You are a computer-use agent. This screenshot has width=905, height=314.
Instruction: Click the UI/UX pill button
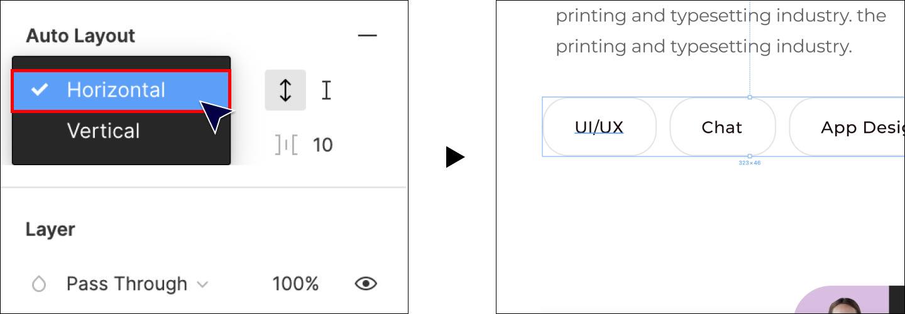(x=600, y=127)
